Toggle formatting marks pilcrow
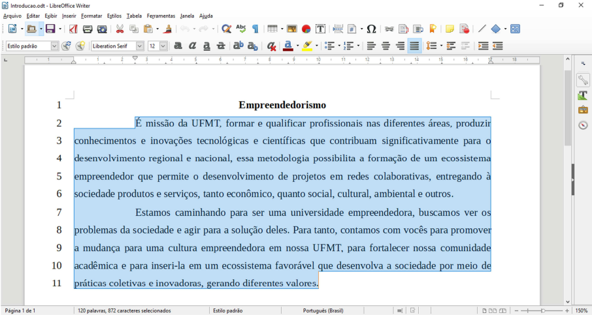Viewport: 592px width, 315px height. click(255, 29)
